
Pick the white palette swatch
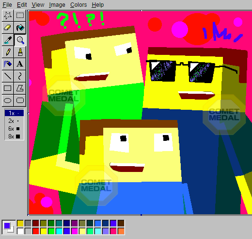[x=20, y=231]
